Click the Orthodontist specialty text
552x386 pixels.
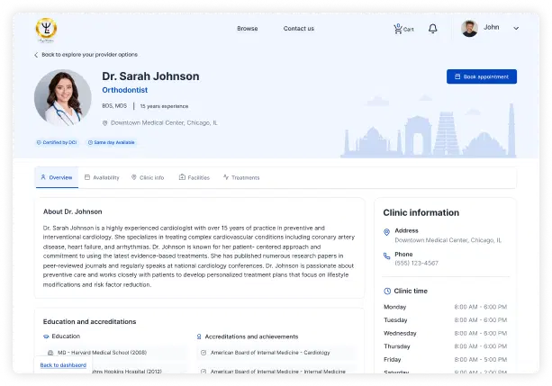click(x=124, y=90)
